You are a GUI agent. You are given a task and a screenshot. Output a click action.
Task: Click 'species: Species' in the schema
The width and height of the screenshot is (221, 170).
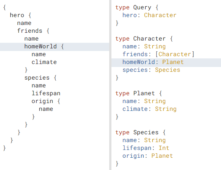pos(151,70)
